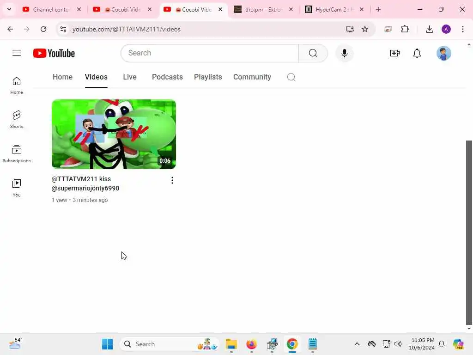The width and height of the screenshot is (473, 355).
Task: Close the HyperCam 2 tab
Action: 361,9
